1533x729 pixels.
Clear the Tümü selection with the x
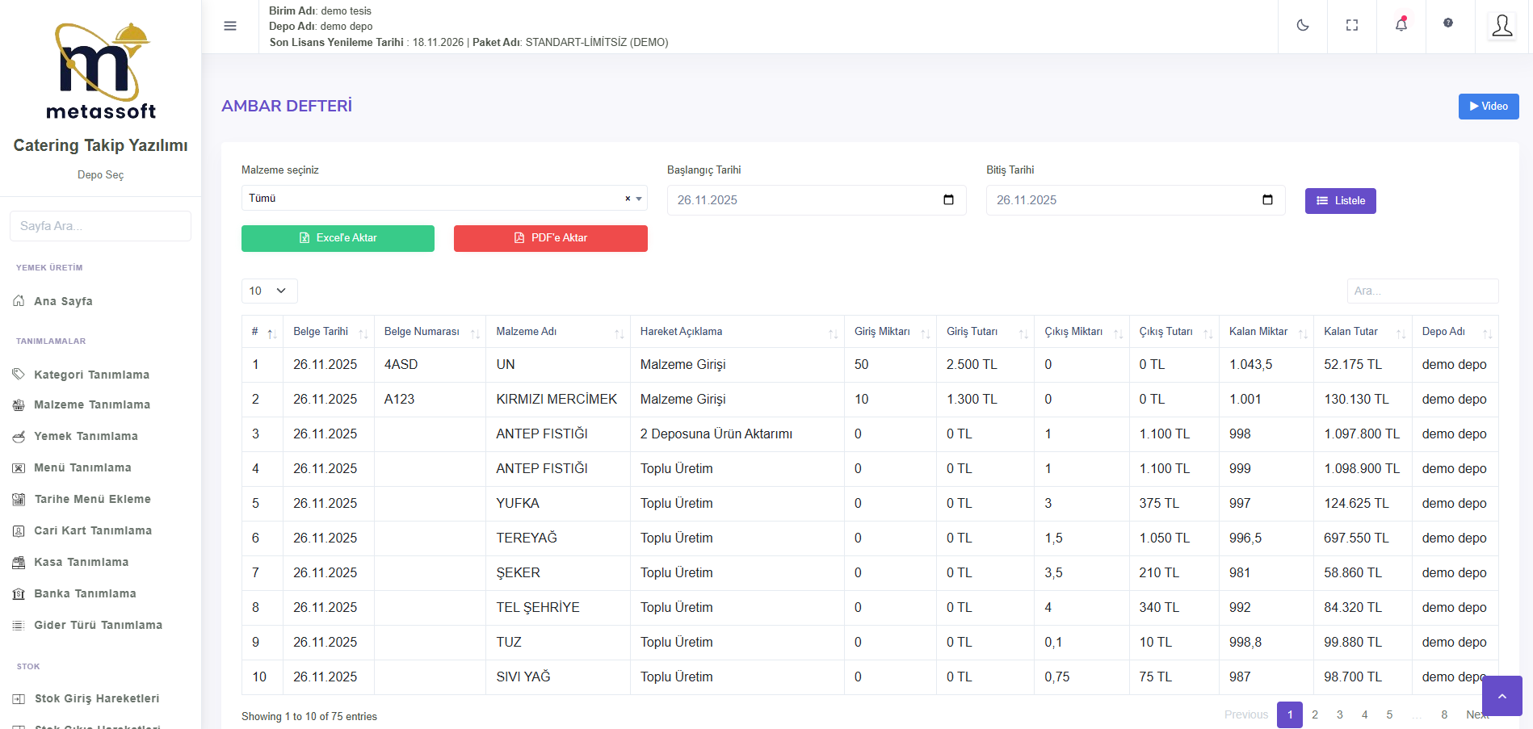[628, 199]
